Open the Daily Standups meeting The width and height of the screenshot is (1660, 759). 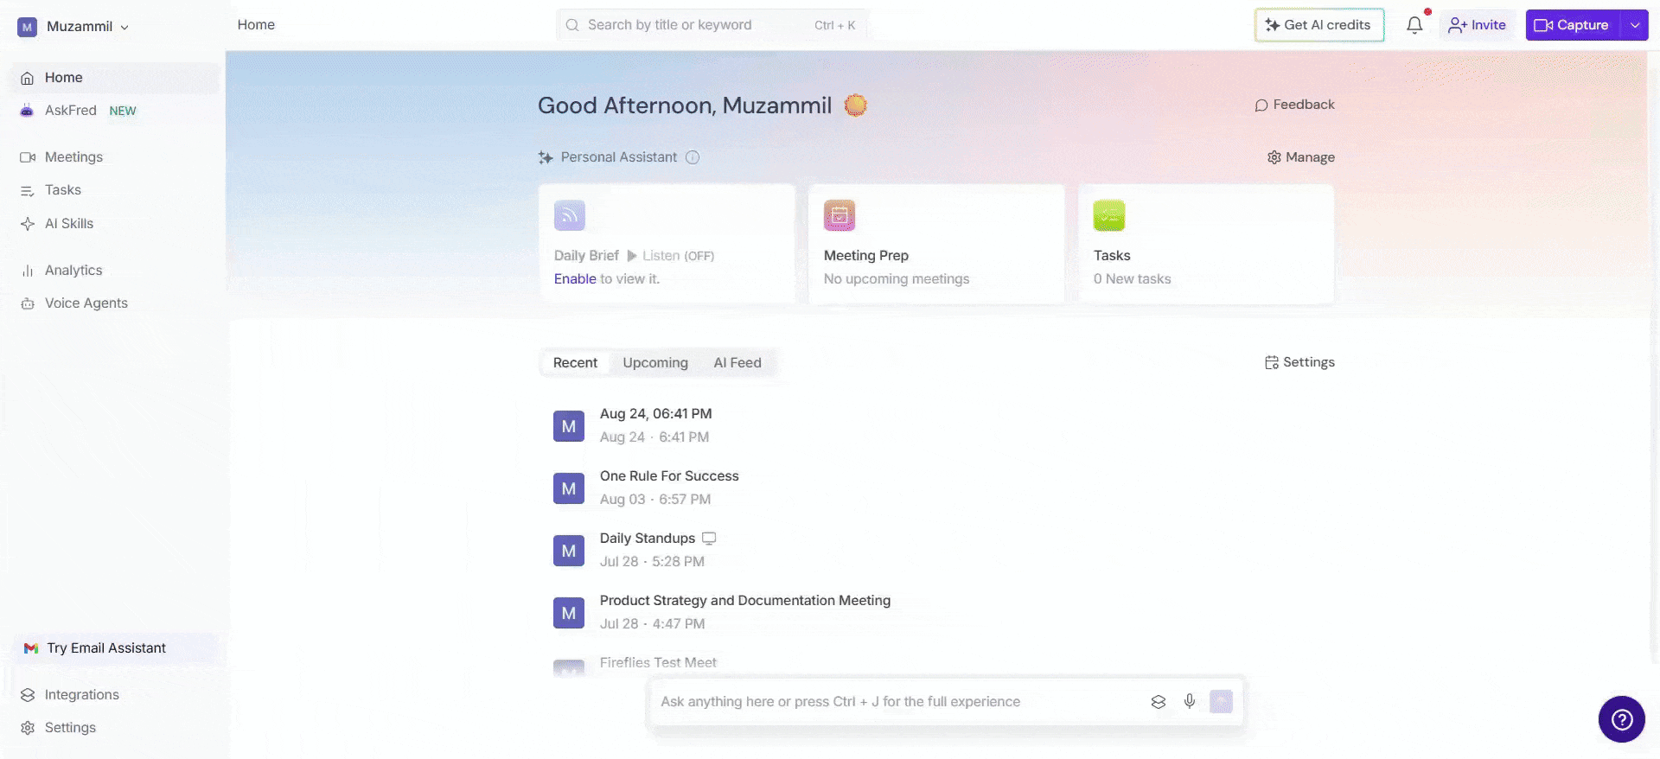(648, 539)
